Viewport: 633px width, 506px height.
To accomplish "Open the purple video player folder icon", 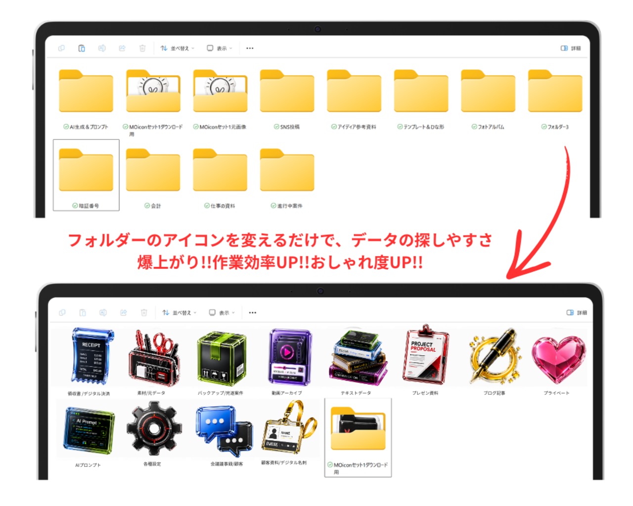I will click(290, 357).
